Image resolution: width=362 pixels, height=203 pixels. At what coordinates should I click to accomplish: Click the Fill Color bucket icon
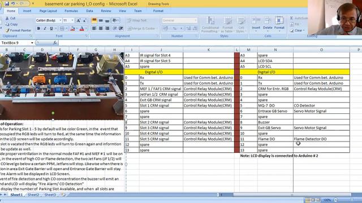pyautogui.click(x=72, y=29)
